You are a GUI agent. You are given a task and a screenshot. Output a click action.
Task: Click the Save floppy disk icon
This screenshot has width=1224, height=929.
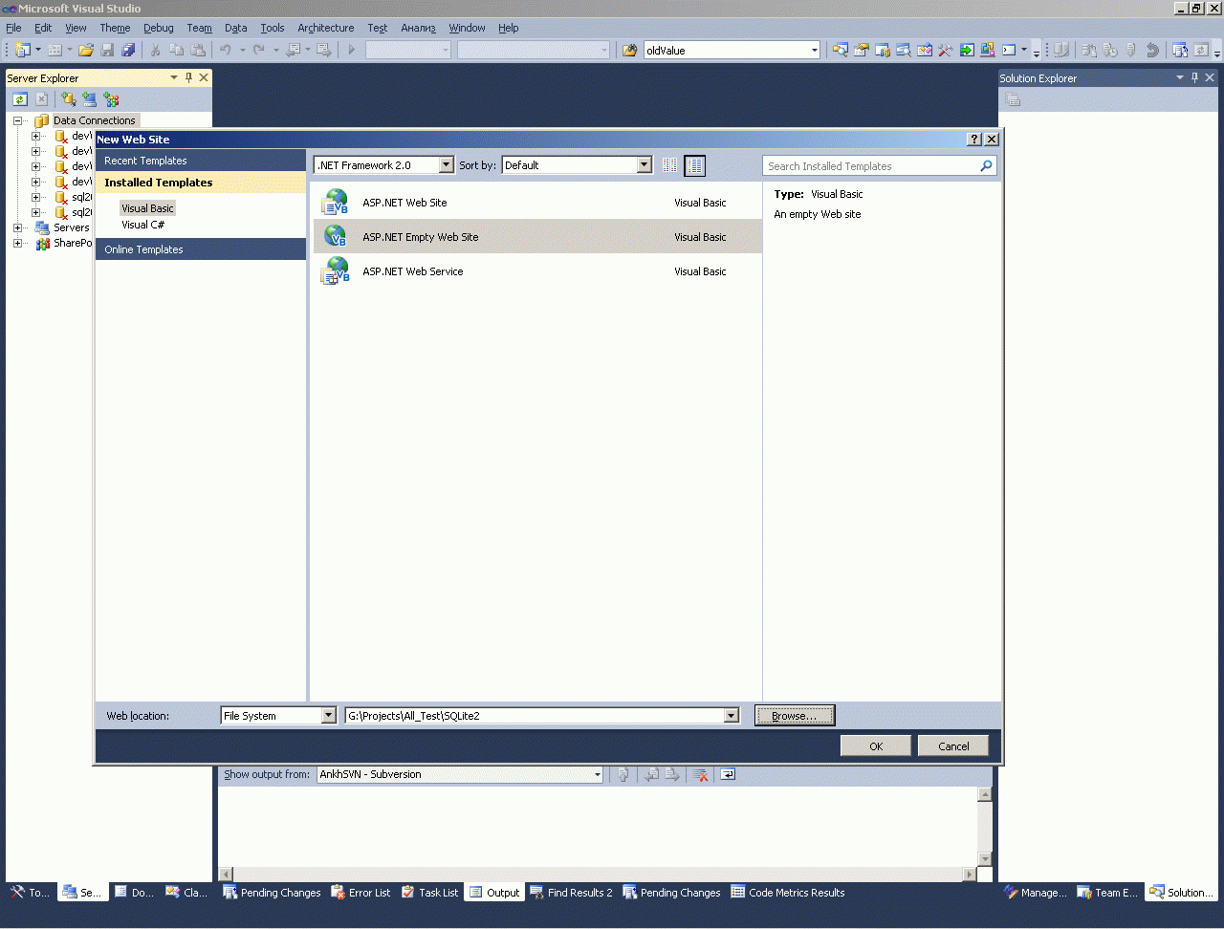pos(107,50)
